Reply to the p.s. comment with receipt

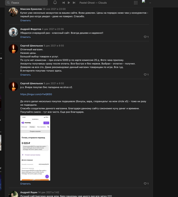click(x=25, y=184)
